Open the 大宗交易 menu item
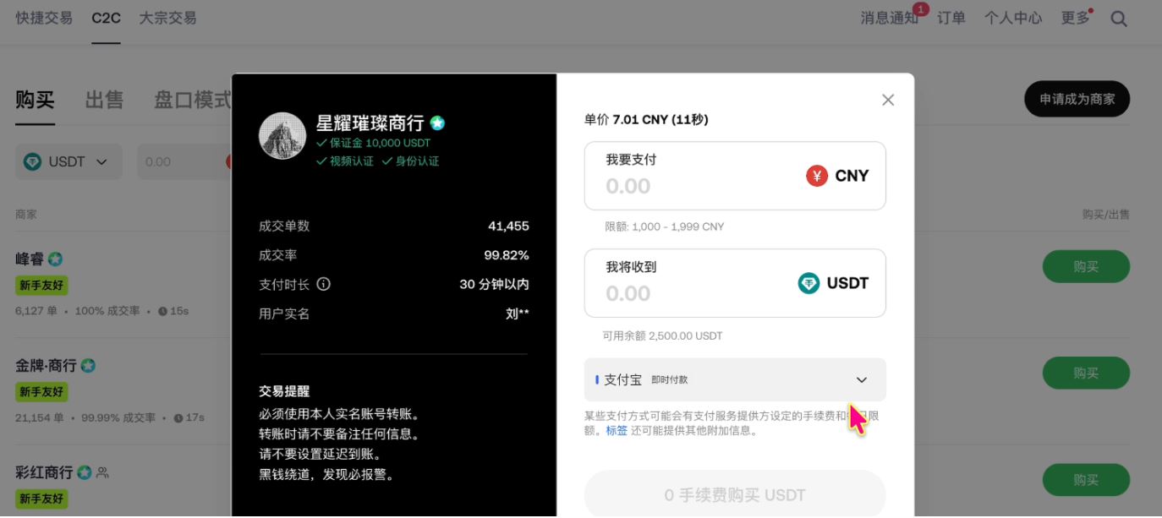The width and height of the screenshot is (1162, 518). pos(167,17)
